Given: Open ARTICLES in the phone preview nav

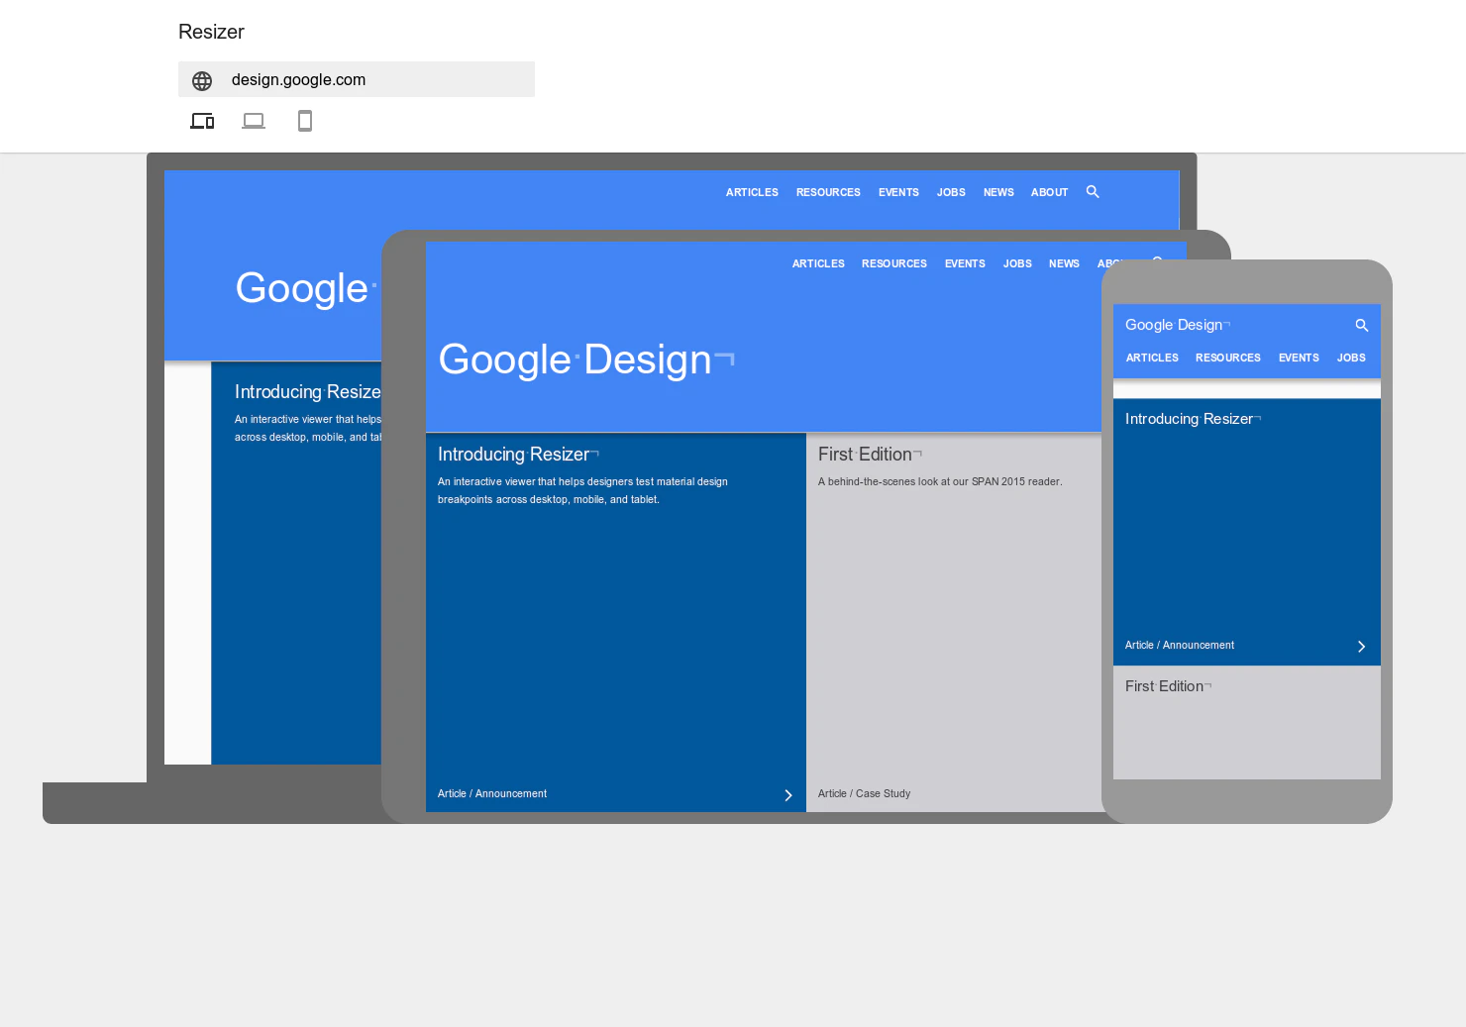Looking at the screenshot, I should tap(1152, 358).
